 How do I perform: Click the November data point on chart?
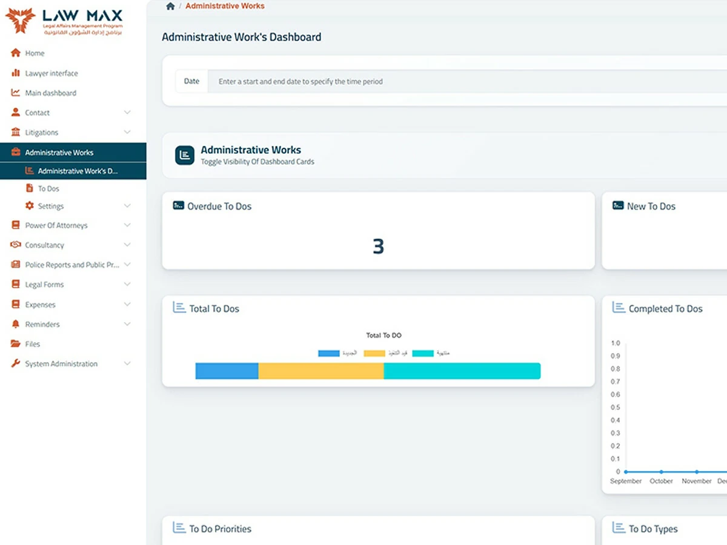[x=697, y=472]
